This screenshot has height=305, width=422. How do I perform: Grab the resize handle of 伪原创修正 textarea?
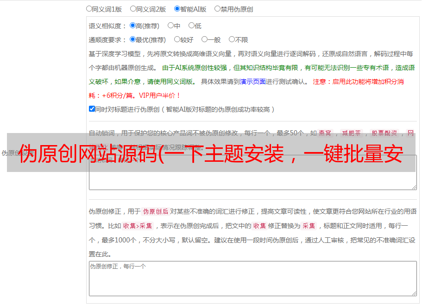tap(414, 293)
